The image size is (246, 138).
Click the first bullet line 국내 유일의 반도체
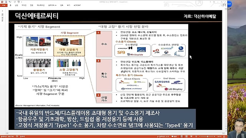[88, 113]
